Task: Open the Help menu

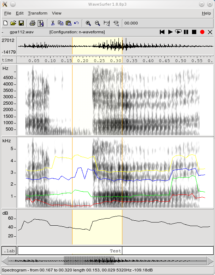Action: tap(207, 13)
